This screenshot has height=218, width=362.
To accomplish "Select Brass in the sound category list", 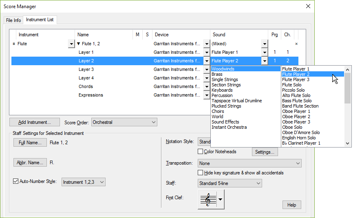I will pyautogui.click(x=217, y=75).
